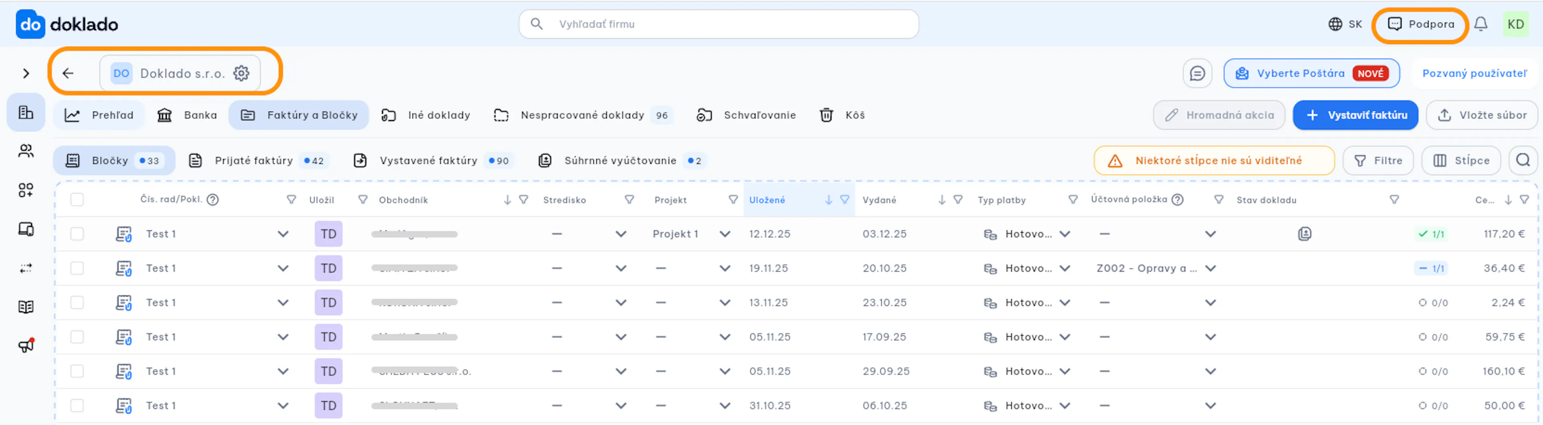This screenshot has height=425, width=1543.
Task: Filter the Stredisko column
Action: (629, 200)
